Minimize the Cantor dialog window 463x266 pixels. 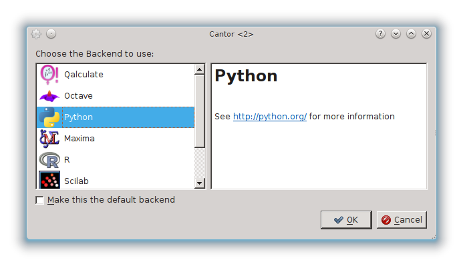[x=396, y=34]
